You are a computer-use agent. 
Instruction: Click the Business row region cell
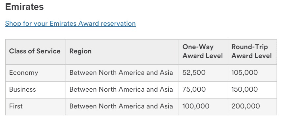coord(123,90)
